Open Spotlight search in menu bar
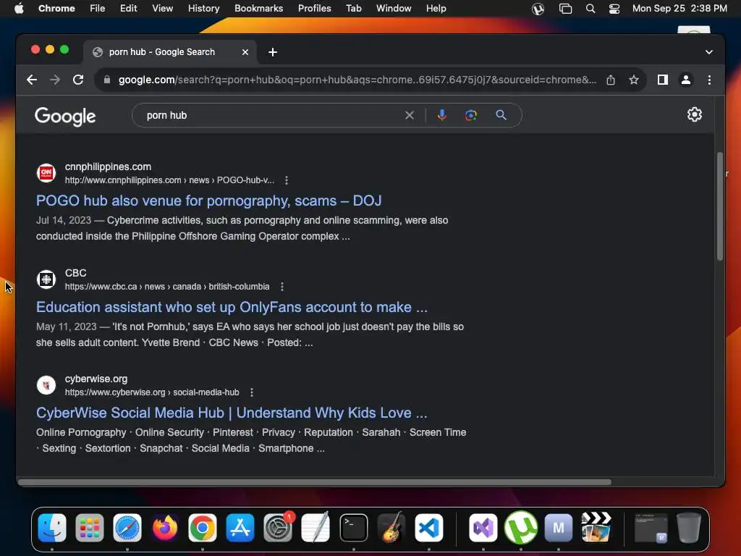 click(590, 9)
